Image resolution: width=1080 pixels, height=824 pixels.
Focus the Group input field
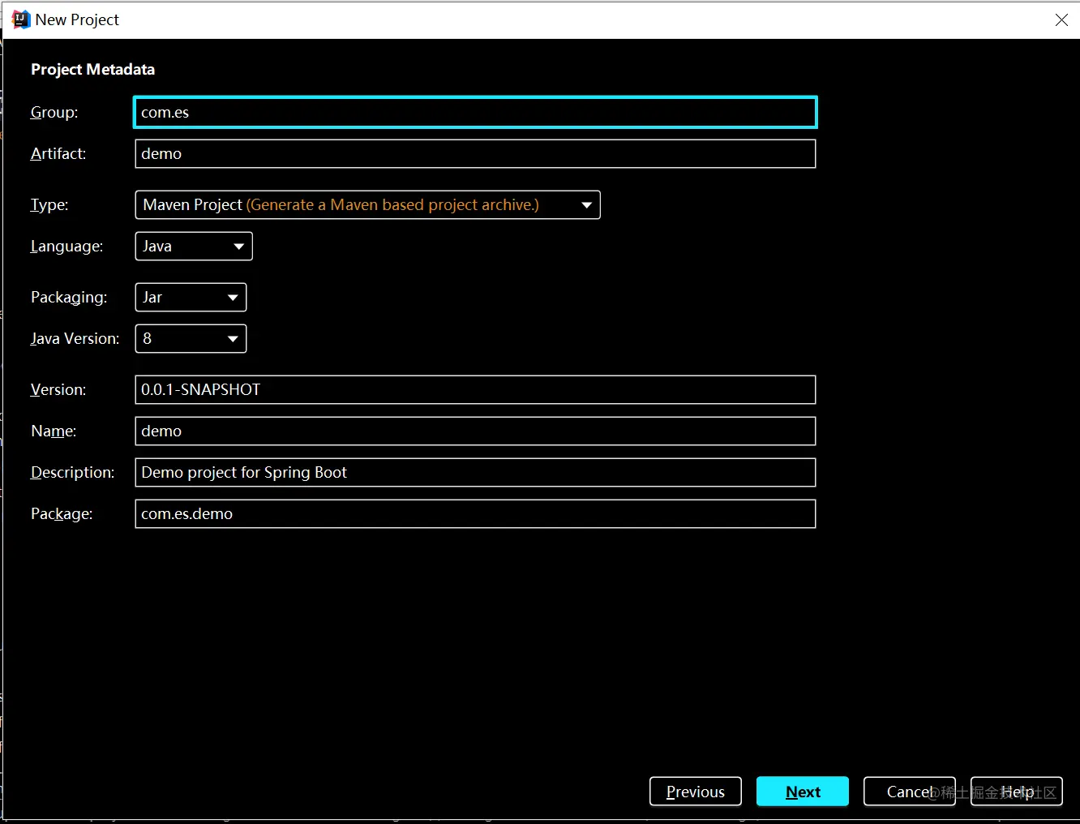[475, 112]
